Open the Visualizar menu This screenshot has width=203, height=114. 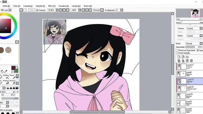(63, 6)
